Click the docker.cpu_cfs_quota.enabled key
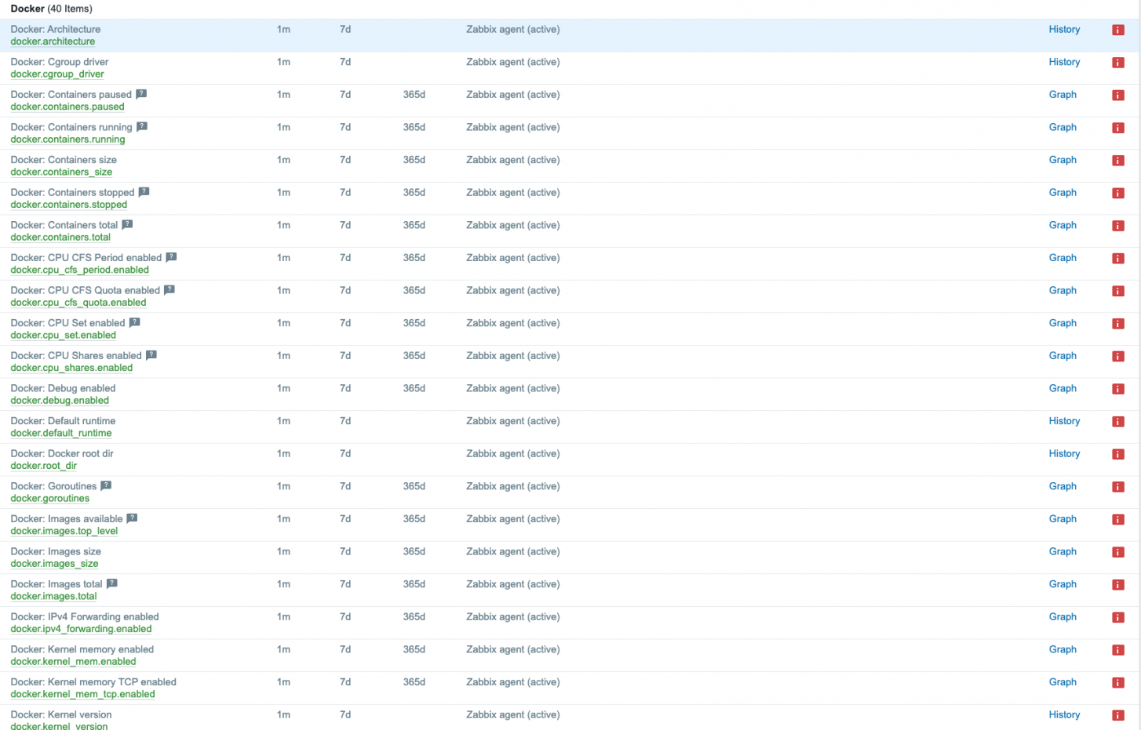This screenshot has width=1141, height=730. (78, 303)
